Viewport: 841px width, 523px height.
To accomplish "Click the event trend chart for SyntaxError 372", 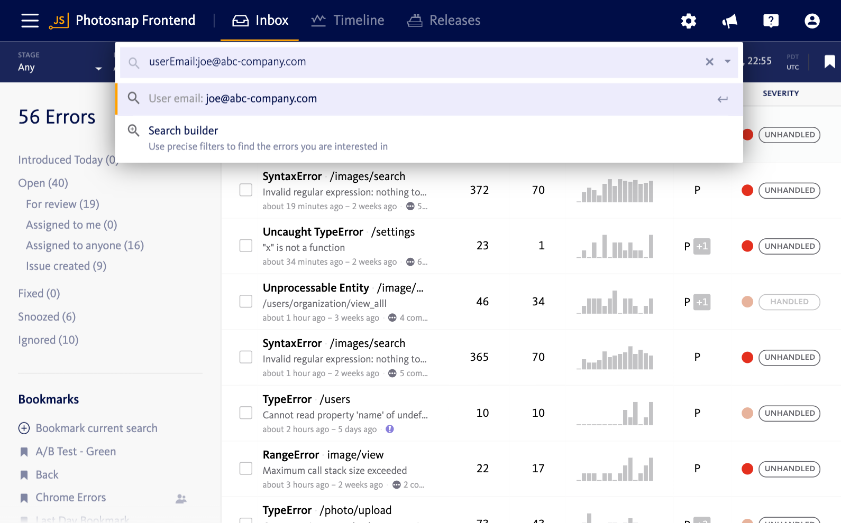I will pos(615,190).
